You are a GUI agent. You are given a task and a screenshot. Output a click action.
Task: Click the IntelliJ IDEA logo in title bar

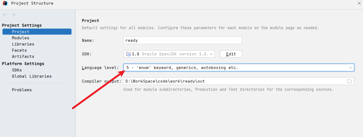pos(5,3)
